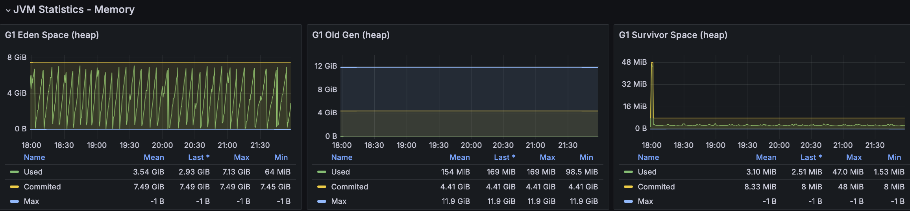Sort Survivor Space legend by Min column
The height and width of the screenshot is (211, 910).
pyautogui.click(x=894, y=157)
